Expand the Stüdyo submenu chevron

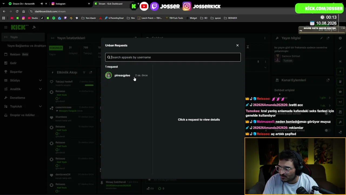pos(40,80)
